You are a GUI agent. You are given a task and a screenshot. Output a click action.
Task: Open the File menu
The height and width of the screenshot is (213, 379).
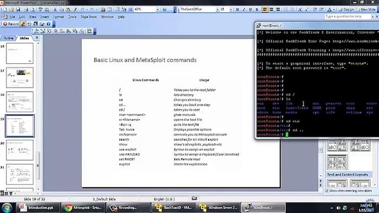[x=12, y=17]
